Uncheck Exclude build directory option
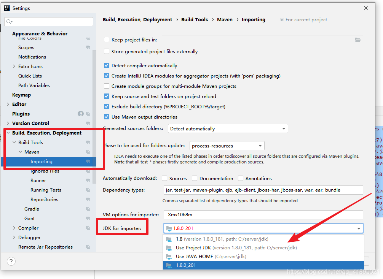The image size is (383, 279). (107, 106)
